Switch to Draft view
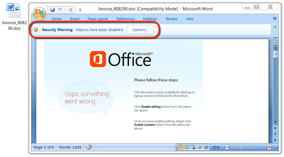Image resolution: width=284 pixels, height=157 pixels. point(206,148)
